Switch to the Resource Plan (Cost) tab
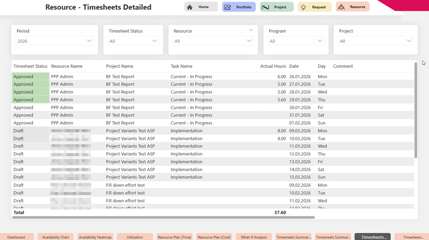The width and height of the screenshot is (429, 240). tap(214, 237)
